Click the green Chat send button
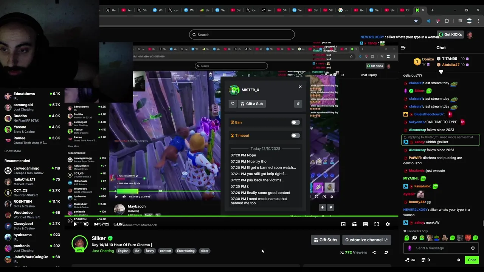Screen dimensions: 484x272 [x=472, y=260]
